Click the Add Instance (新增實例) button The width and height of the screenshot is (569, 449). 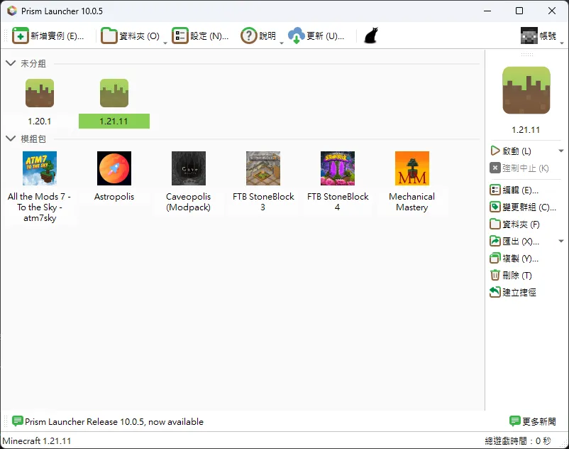(x=48, y=36)
